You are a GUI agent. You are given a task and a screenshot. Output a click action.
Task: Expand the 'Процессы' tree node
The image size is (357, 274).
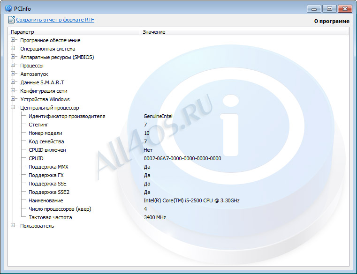coord(13,65)
